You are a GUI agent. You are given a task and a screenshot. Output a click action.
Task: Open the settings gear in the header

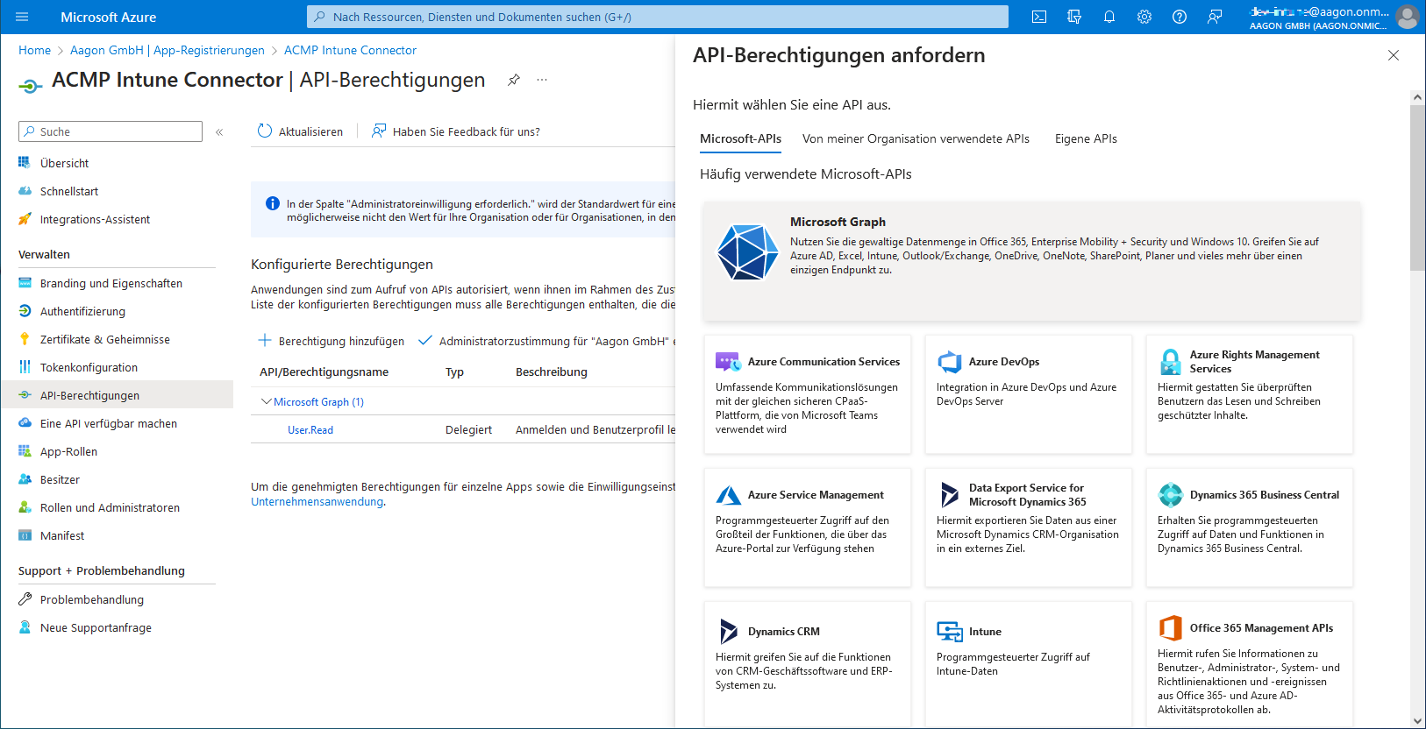pos(1144,17)
